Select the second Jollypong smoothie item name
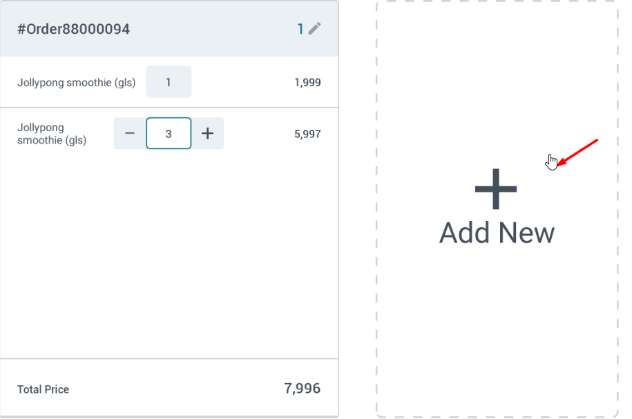Viewport: 632px width, 419px height. tap(52, 134)
